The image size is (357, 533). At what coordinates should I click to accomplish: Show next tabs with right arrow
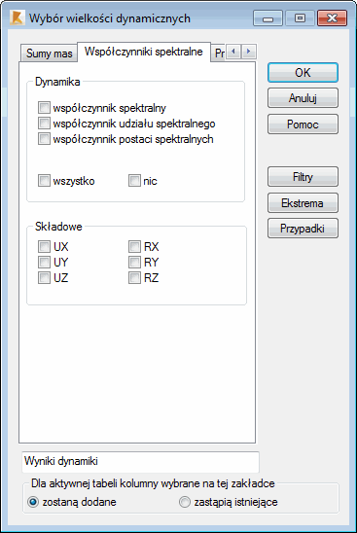click(x=249, y=52)
